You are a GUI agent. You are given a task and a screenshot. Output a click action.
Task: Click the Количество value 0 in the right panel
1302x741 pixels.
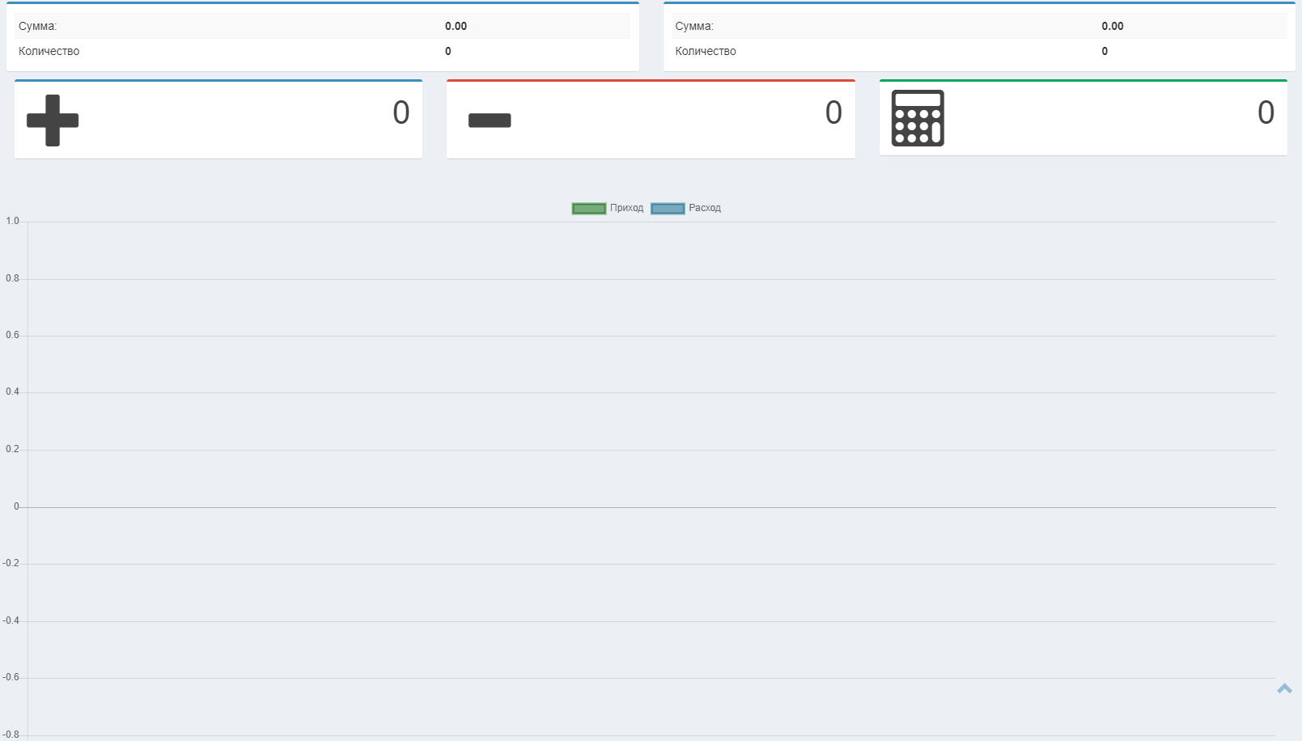pos(1105,51)
